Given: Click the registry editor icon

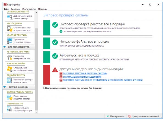Looking at the screenshot, I should coord(10,81).
